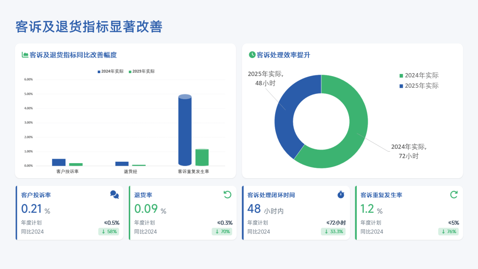Click the chart icon beside 客诉及退货指标同比改善幅度
This screenshot has height=269, width=478.
25,55
